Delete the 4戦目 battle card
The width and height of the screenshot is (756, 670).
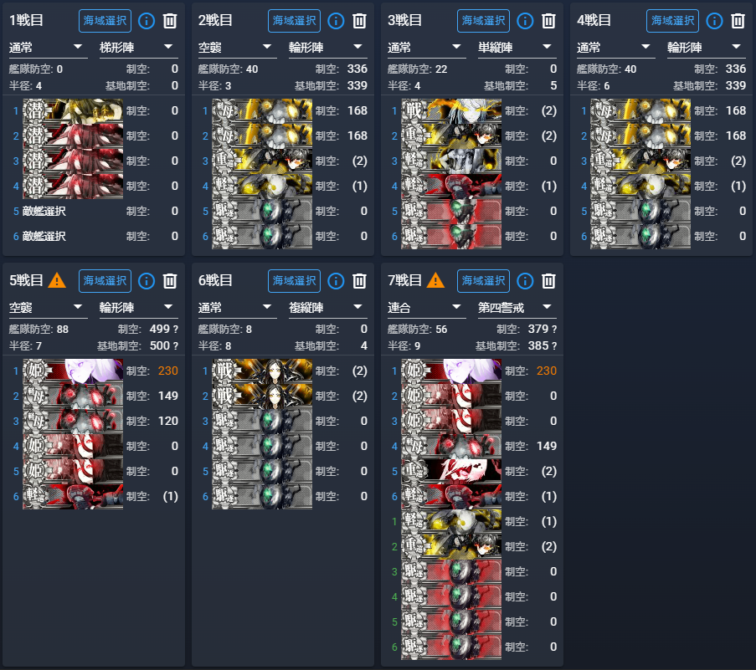(x=738, y=21)
